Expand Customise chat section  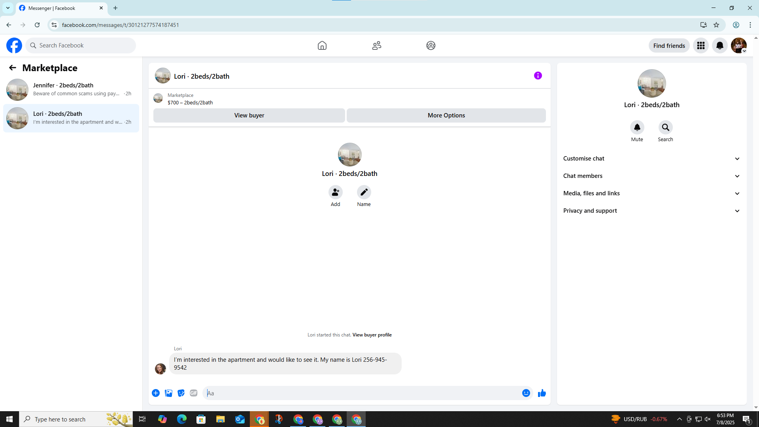pyautogui.click(x=651, y=159)
